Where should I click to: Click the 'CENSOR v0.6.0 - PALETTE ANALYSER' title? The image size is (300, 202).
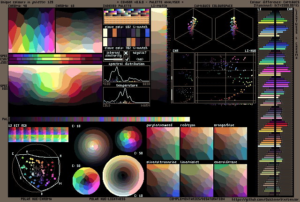(150, 2)
